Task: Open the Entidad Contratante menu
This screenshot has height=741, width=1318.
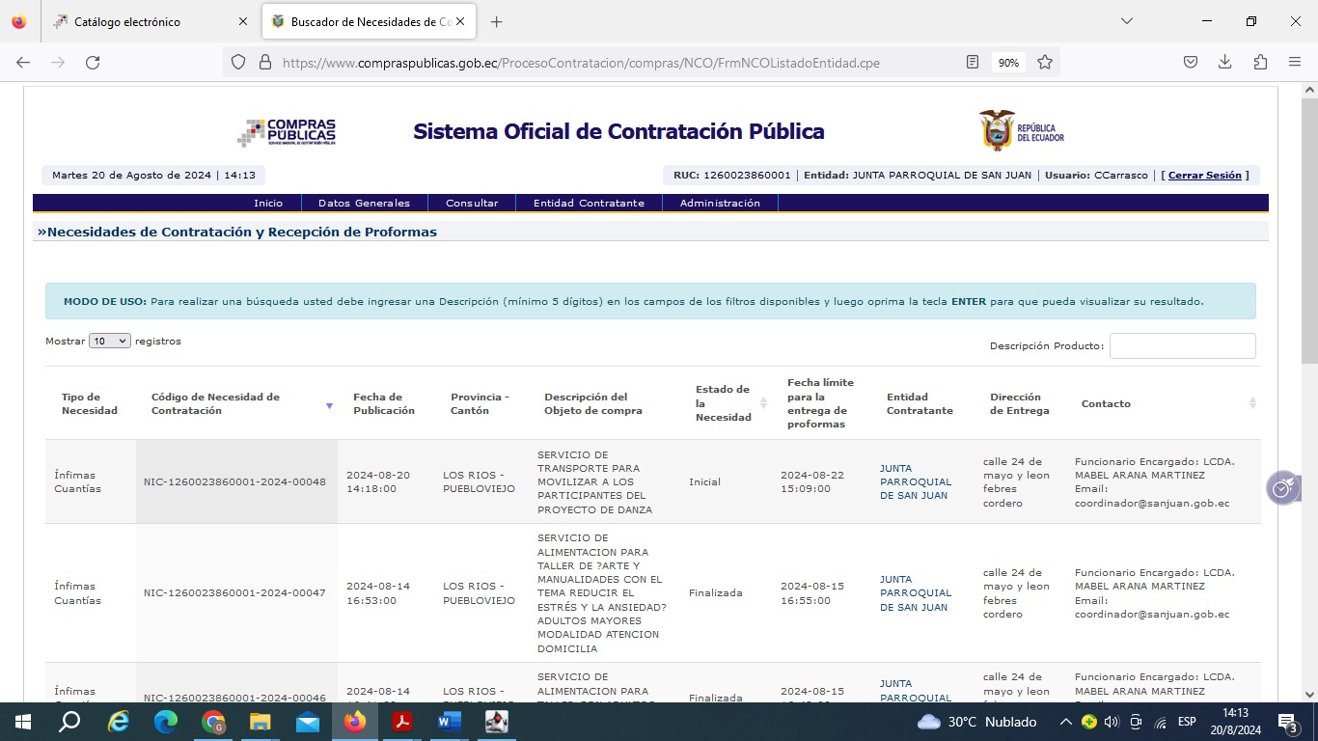Action: [x=589, y=204]
